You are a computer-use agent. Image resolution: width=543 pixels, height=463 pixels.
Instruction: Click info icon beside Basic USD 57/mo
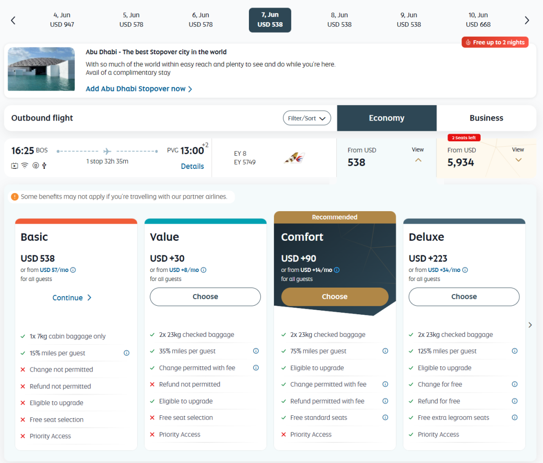[x=73, y=270]
